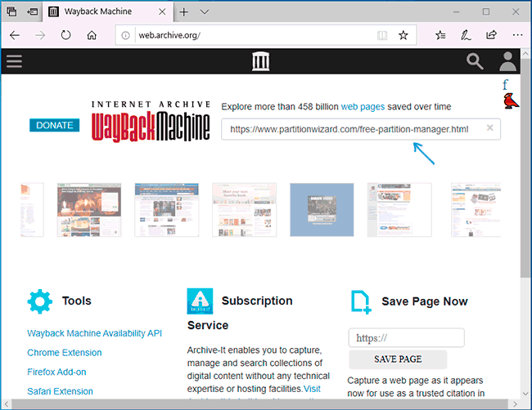Click the red bird share icon
532x410 pixels.
(x=511, y=101)
